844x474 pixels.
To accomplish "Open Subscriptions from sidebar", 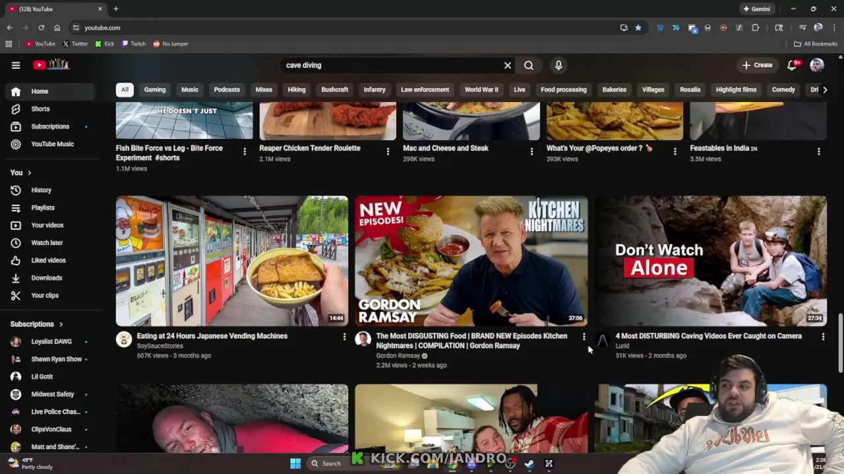I will point(49,126).
